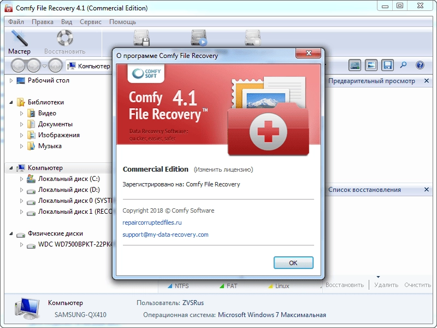Viewport: 437px width, 328px height.
Task: Click the Восстановить lifebuoy toolbar icon
Action: [65, 38]
